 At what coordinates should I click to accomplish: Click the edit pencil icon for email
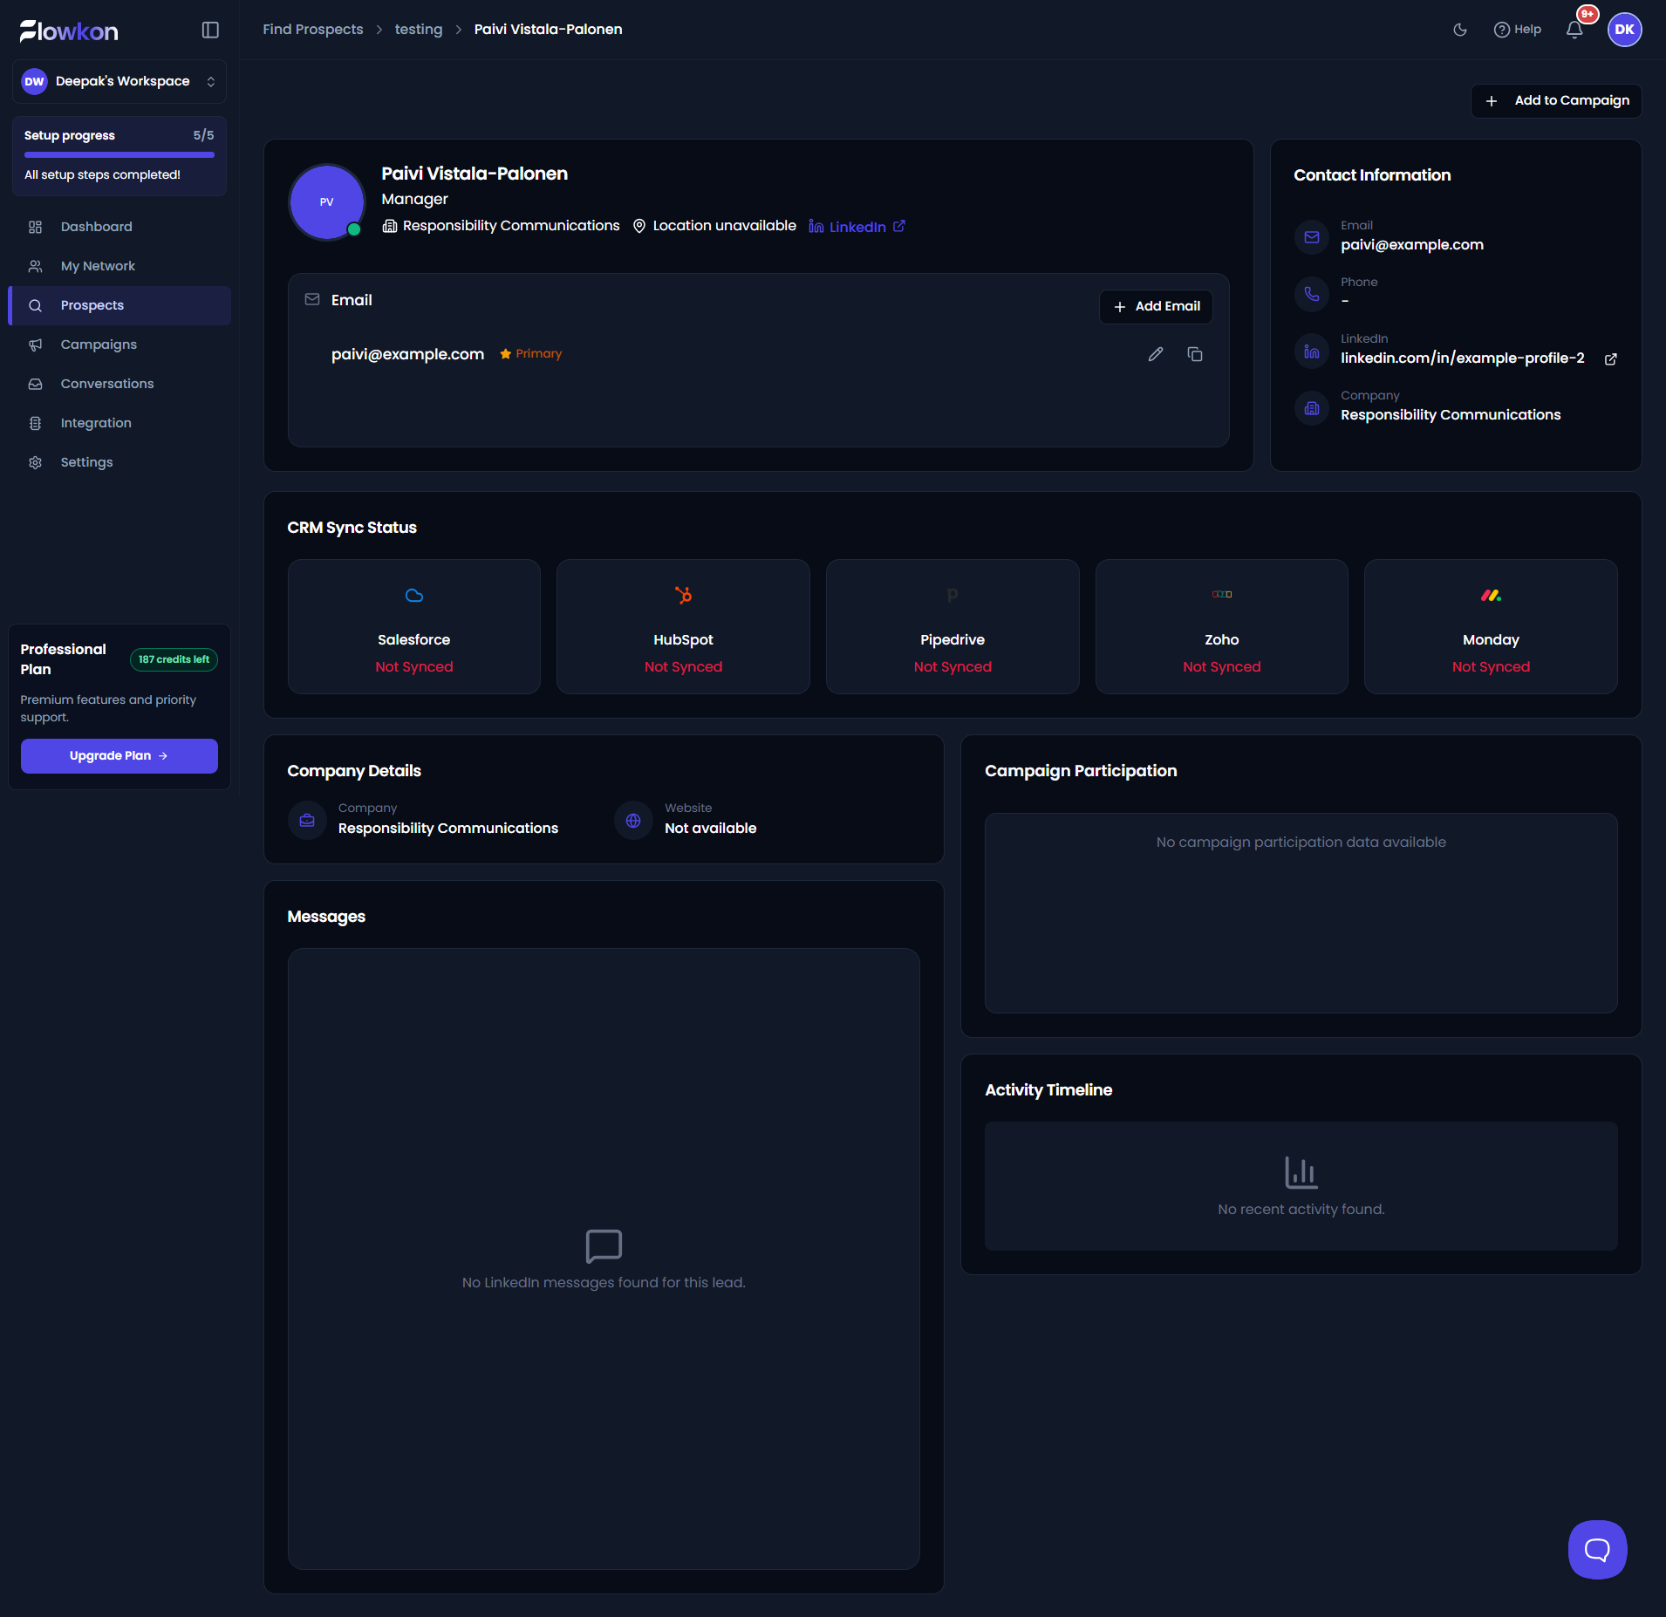click(1156, 354)
